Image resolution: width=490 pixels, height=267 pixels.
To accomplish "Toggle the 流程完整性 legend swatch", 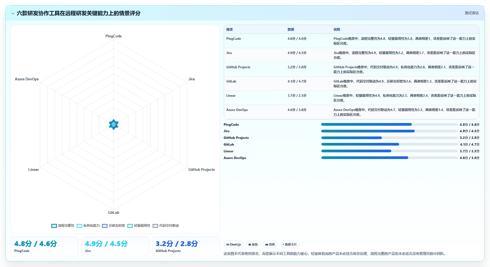I will (54, 226).
